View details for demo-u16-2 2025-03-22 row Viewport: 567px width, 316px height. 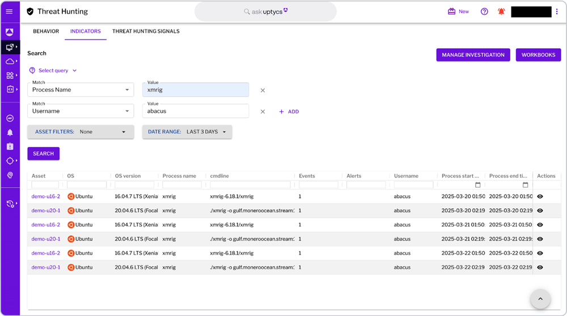540,254
